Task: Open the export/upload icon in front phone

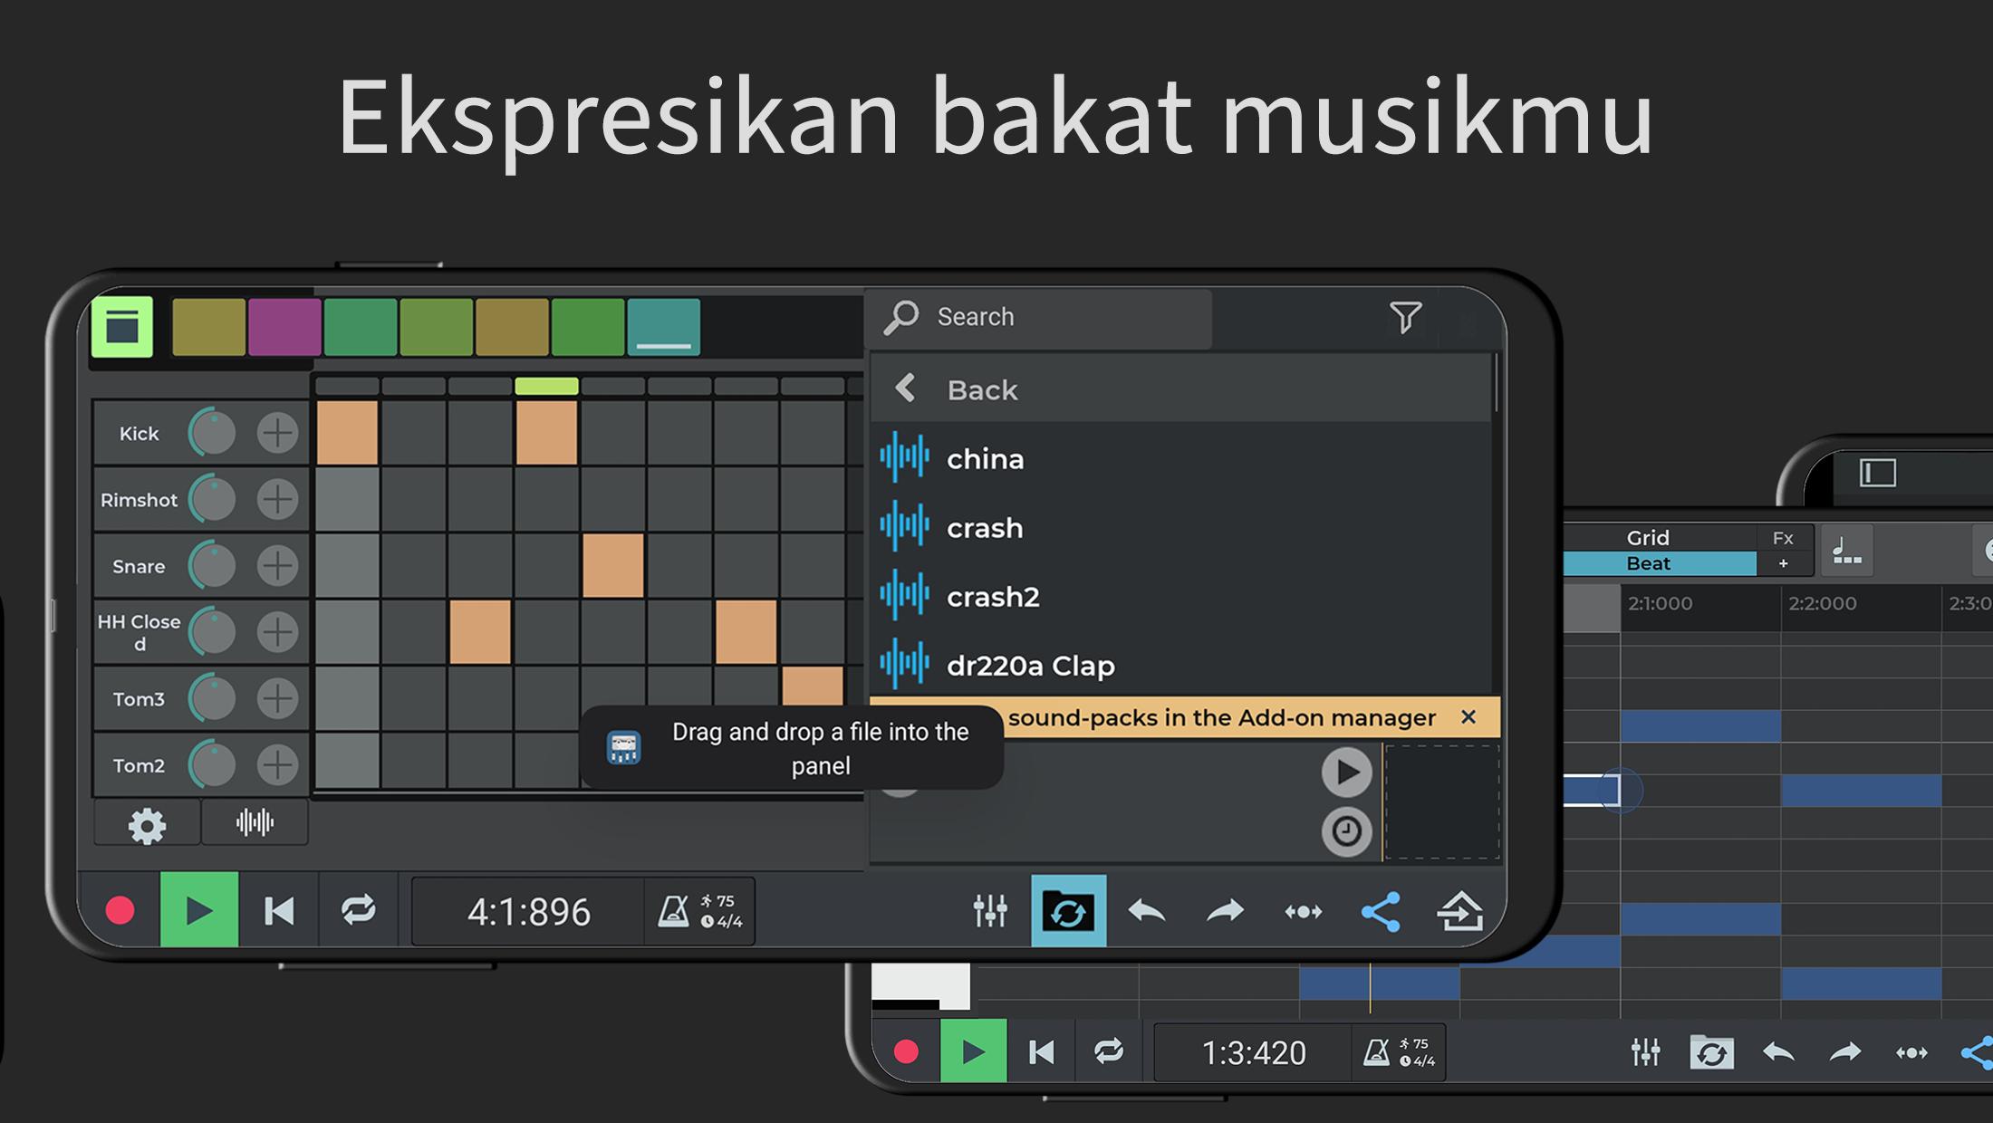Action: [x=1459, y=911]
